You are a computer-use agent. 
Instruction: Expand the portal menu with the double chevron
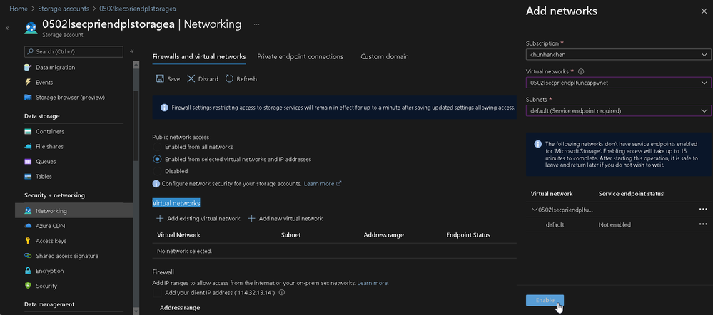click(x=7, y=28)
